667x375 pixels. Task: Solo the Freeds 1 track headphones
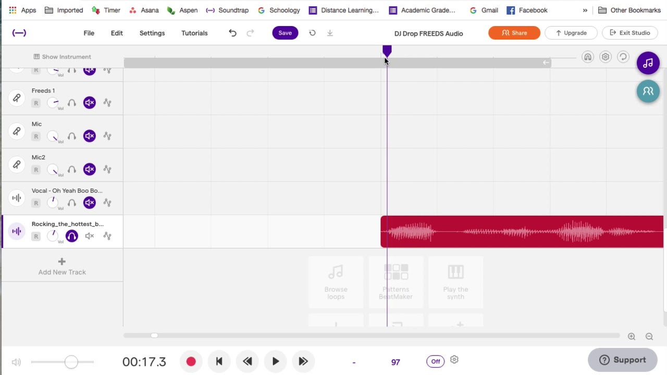pyautogui.click(x=72, y=103)
